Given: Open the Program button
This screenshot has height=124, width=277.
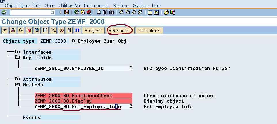Looking at the screenshot, I should coord(93,30).
